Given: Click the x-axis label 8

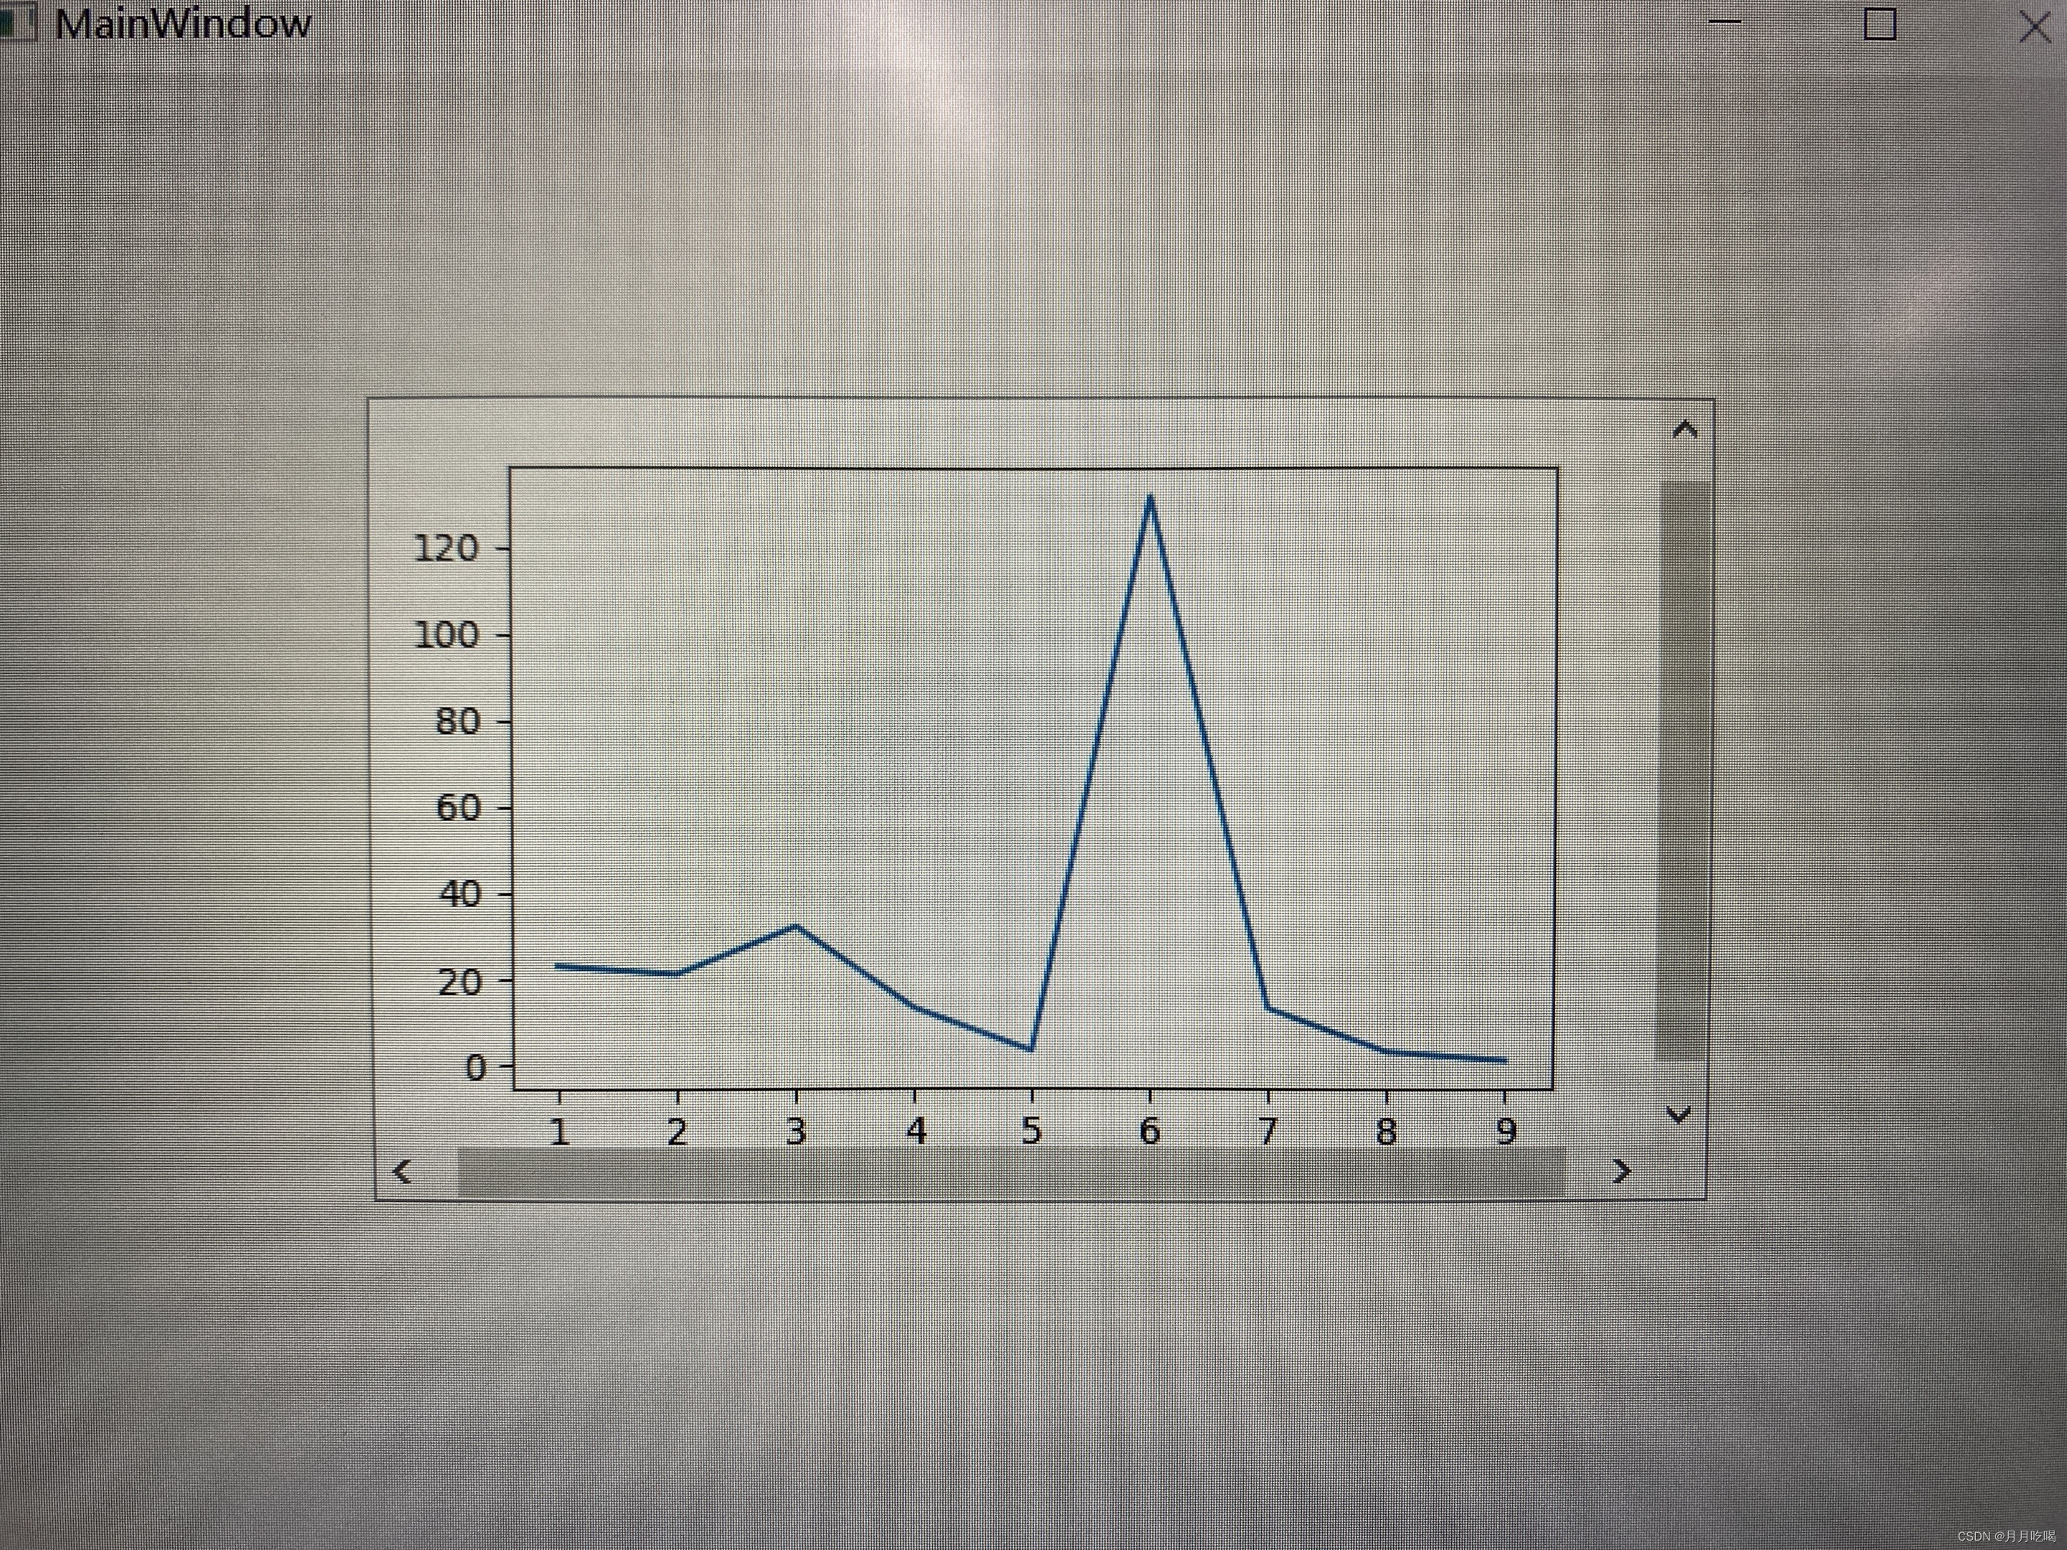Looking at the screenshot, I should click(x=1387, y=1132).
